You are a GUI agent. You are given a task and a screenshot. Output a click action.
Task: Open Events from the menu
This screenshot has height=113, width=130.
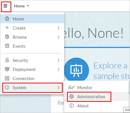point(32,46)
